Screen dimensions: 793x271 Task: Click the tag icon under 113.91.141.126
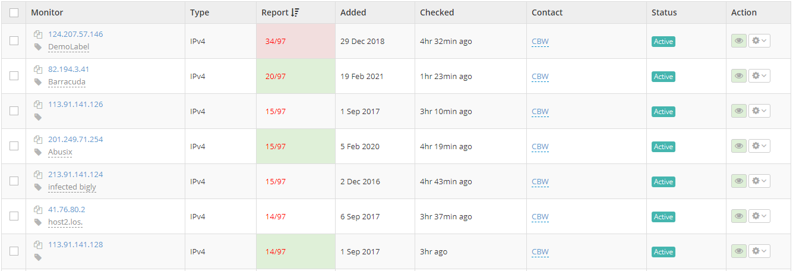(38, 117)
